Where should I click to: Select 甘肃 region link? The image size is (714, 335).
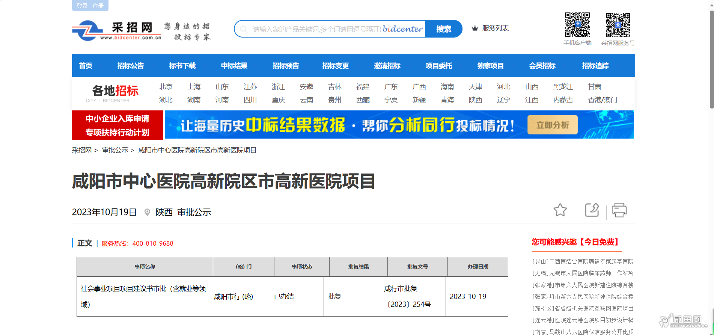(595, 87)
